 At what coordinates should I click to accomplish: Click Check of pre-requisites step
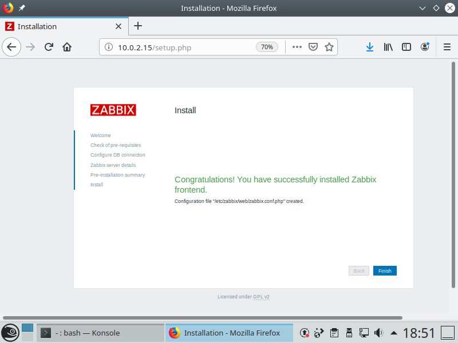pyautogui.click(x=116, y=145)
